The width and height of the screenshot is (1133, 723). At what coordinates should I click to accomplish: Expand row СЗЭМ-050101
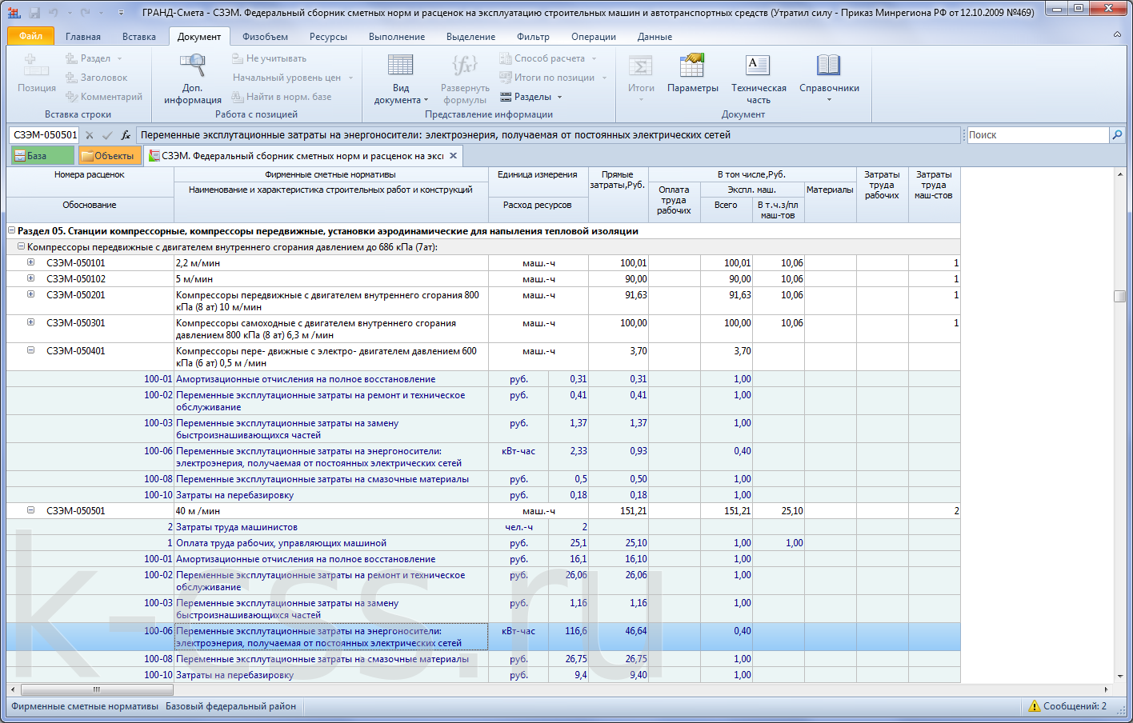tap(30, 262)
